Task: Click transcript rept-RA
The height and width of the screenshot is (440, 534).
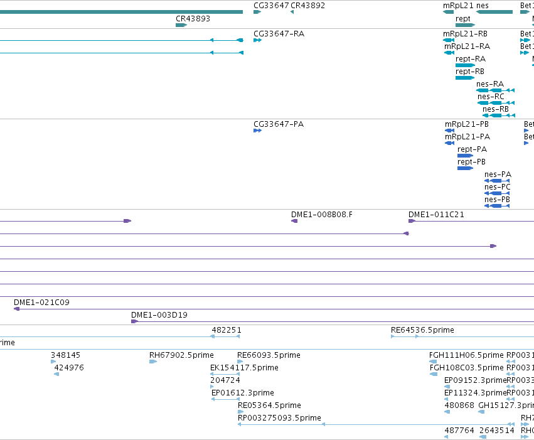Action: 471,58
